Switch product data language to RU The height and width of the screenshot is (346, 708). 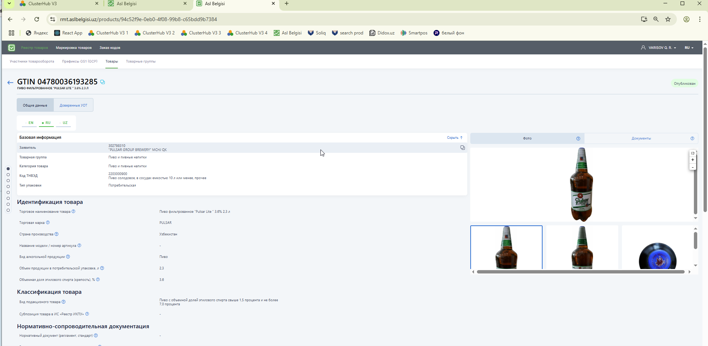tap(46, 123)
